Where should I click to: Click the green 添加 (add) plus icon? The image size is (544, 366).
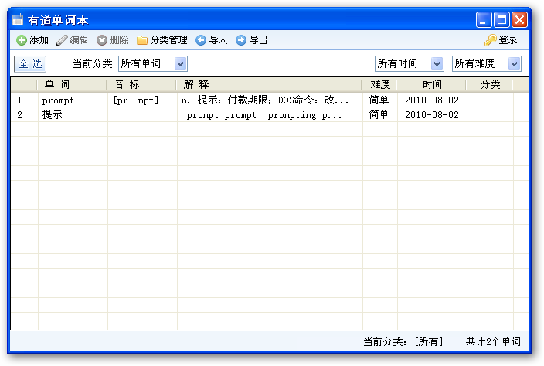click(x=22, y=40)
